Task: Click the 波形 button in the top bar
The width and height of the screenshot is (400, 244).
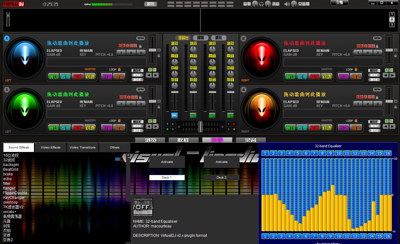Action: (x=150, y=4)
